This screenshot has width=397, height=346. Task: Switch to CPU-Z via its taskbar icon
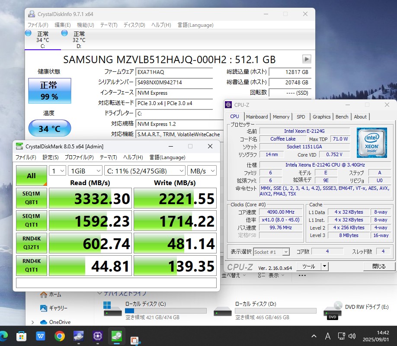97,336
